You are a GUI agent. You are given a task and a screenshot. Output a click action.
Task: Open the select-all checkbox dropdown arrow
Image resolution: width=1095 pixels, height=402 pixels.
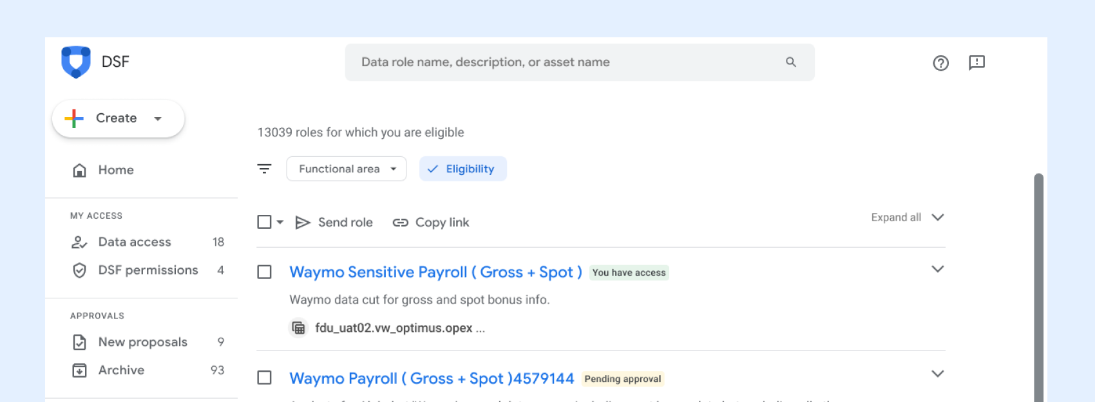click(280, 222)
